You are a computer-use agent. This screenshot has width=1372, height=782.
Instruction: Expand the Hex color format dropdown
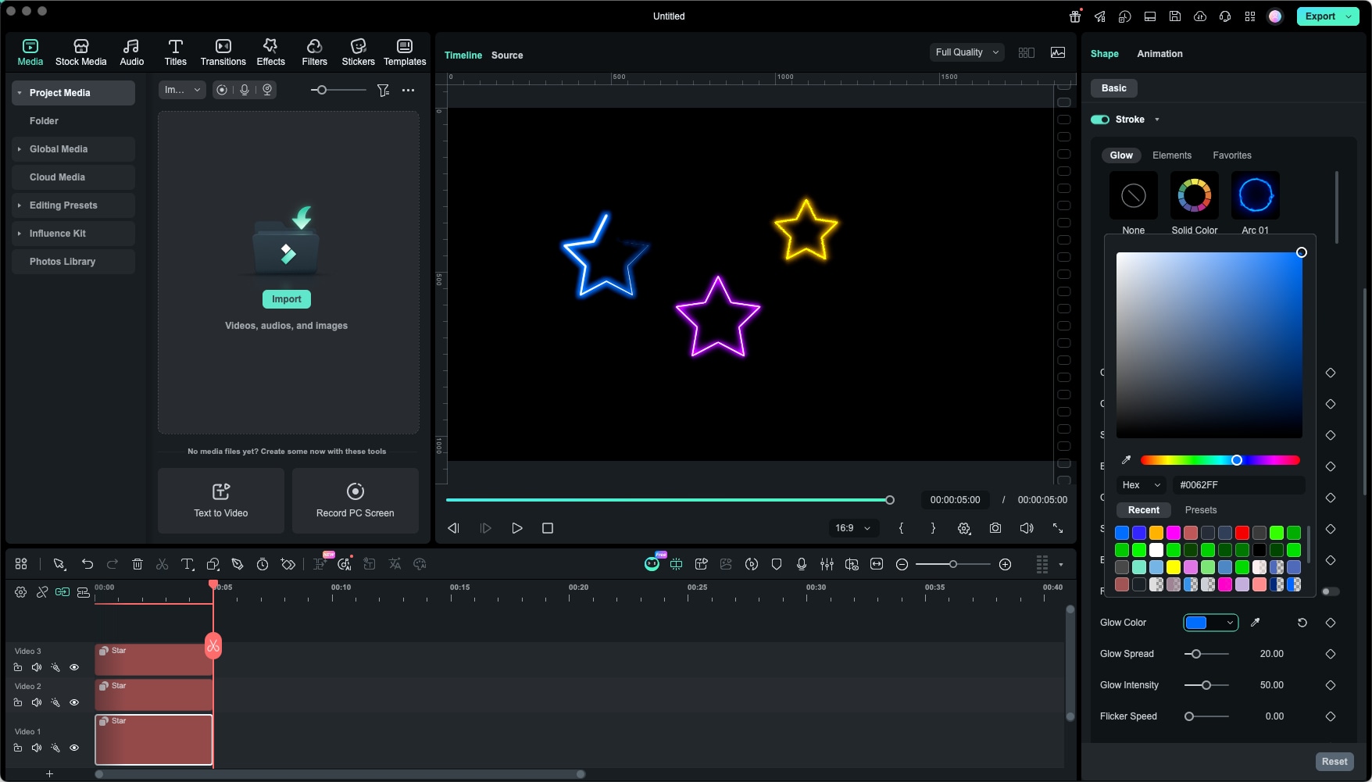pos(1141,485)
